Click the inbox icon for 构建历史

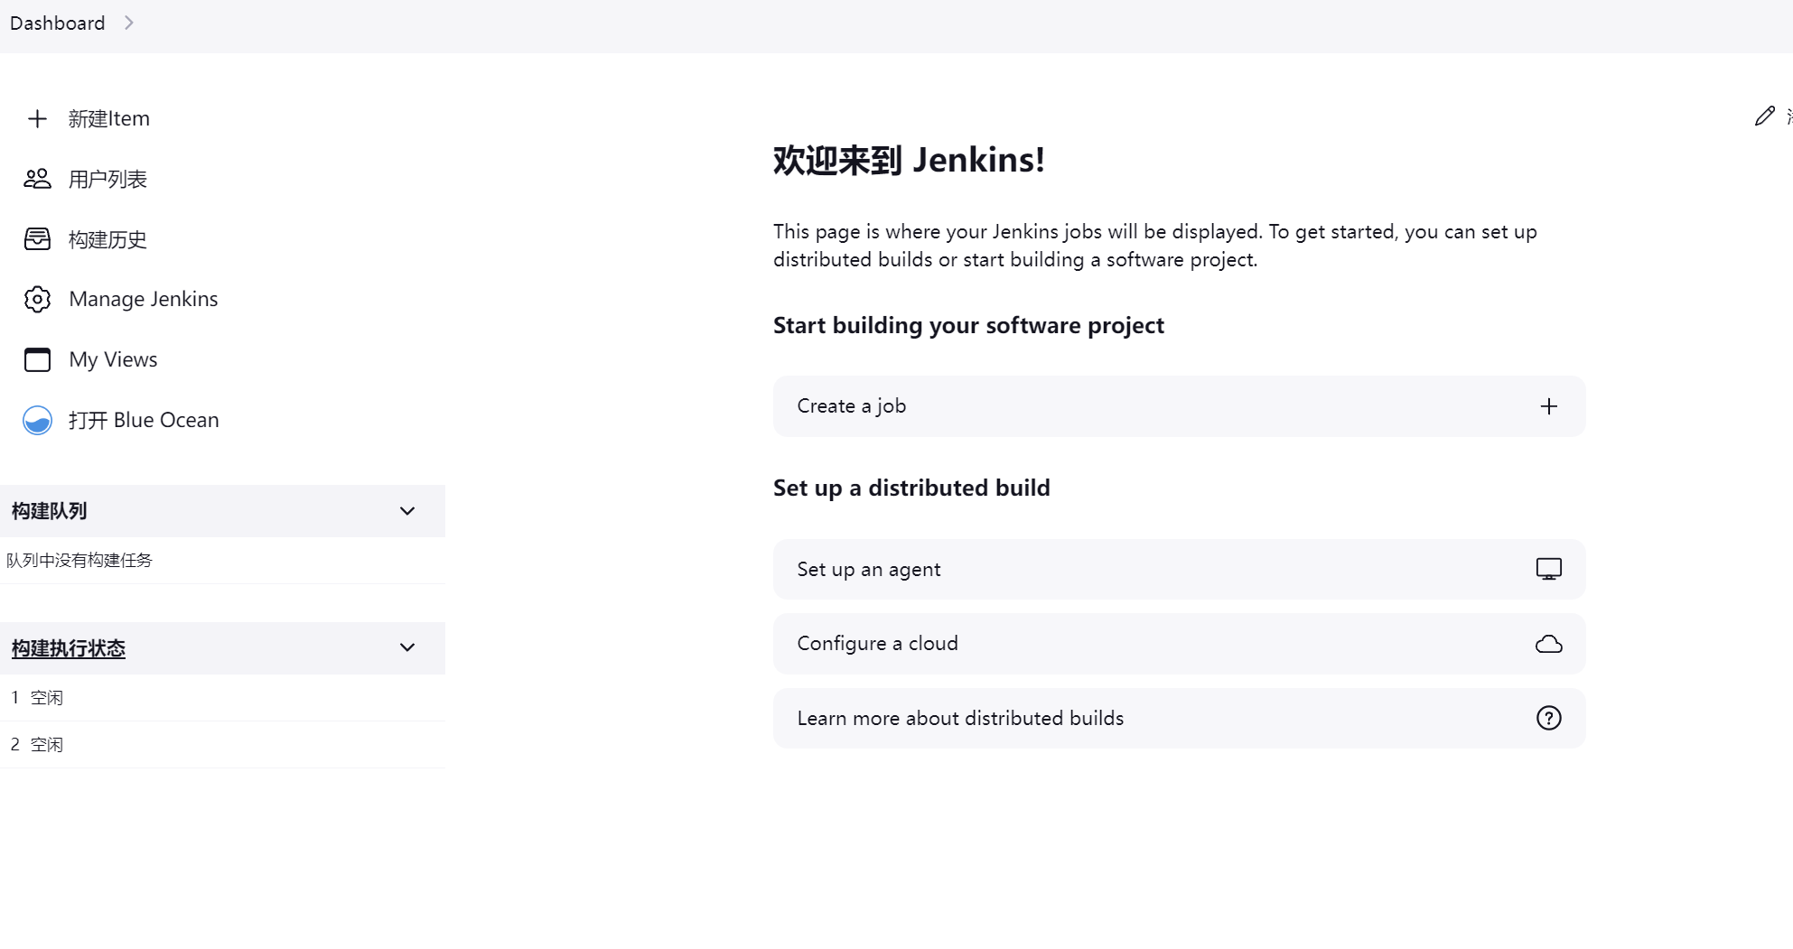click(x=37, y=239)
